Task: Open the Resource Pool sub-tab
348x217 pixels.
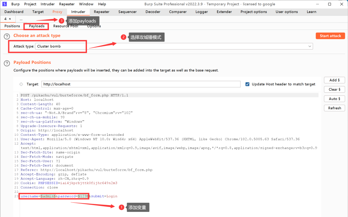Action: point(66,26)
